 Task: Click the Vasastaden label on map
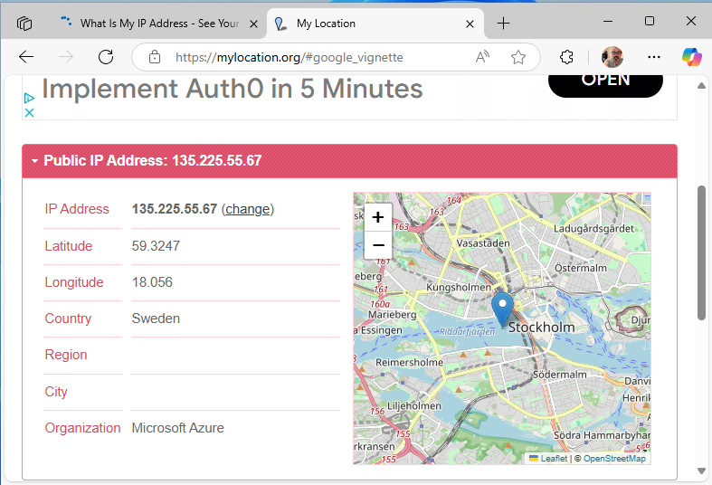pyautogui.click(x=483, y=243)
